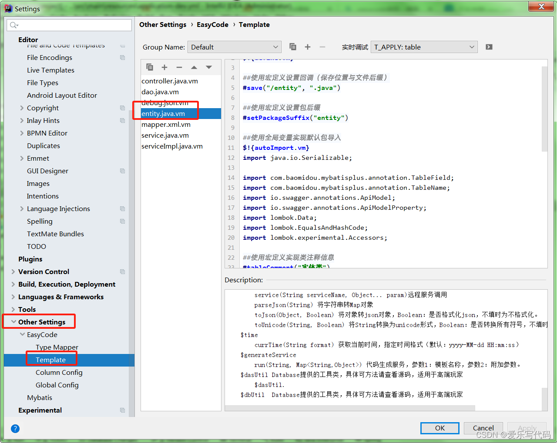557x443 pixels.
Task: Click the template editor vertical scrollbar
Action: coord(544,109)
